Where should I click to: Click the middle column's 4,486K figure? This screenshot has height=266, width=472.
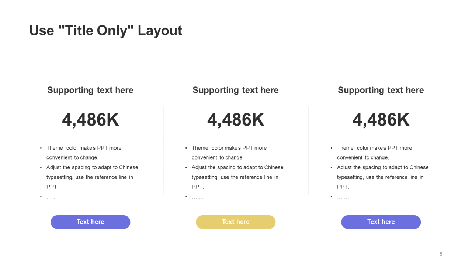(236, 120)
